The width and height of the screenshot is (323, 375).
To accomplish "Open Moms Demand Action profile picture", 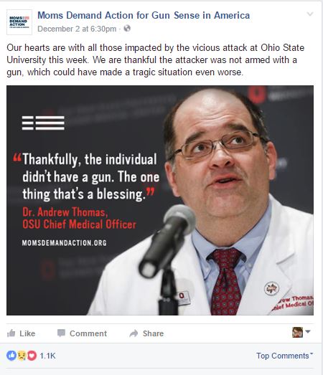I will coord(19,22).
